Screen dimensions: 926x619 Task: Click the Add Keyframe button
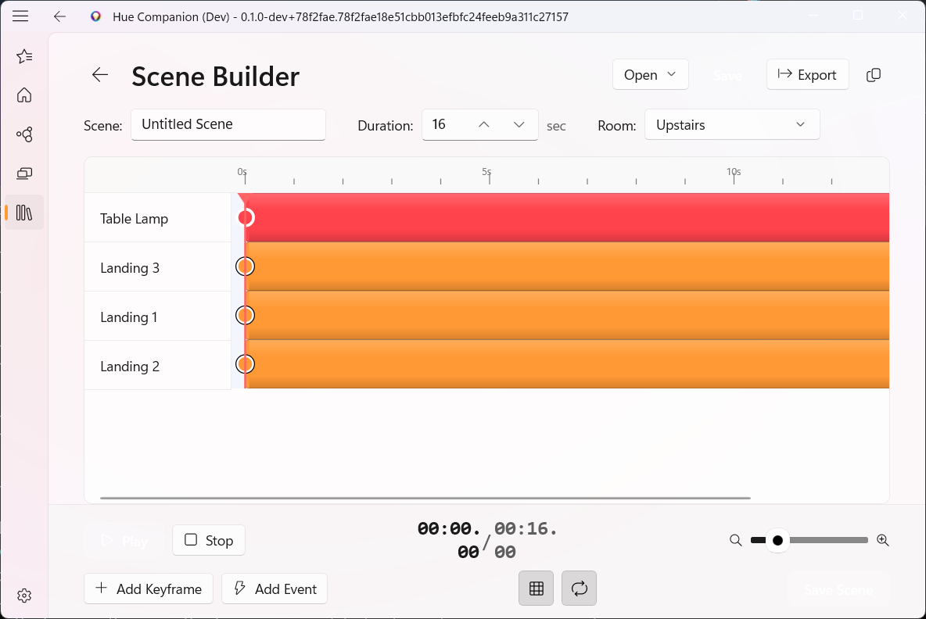click(x=149, y=589)
